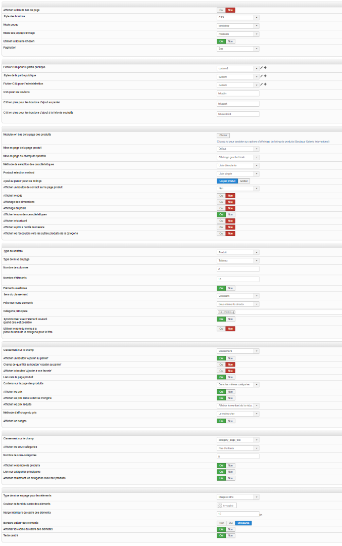Image resolution: width=342 pixels, height=546 pixels.
Task: Click CSS pour les boutons input field
Action: click(x=238, y=94)
